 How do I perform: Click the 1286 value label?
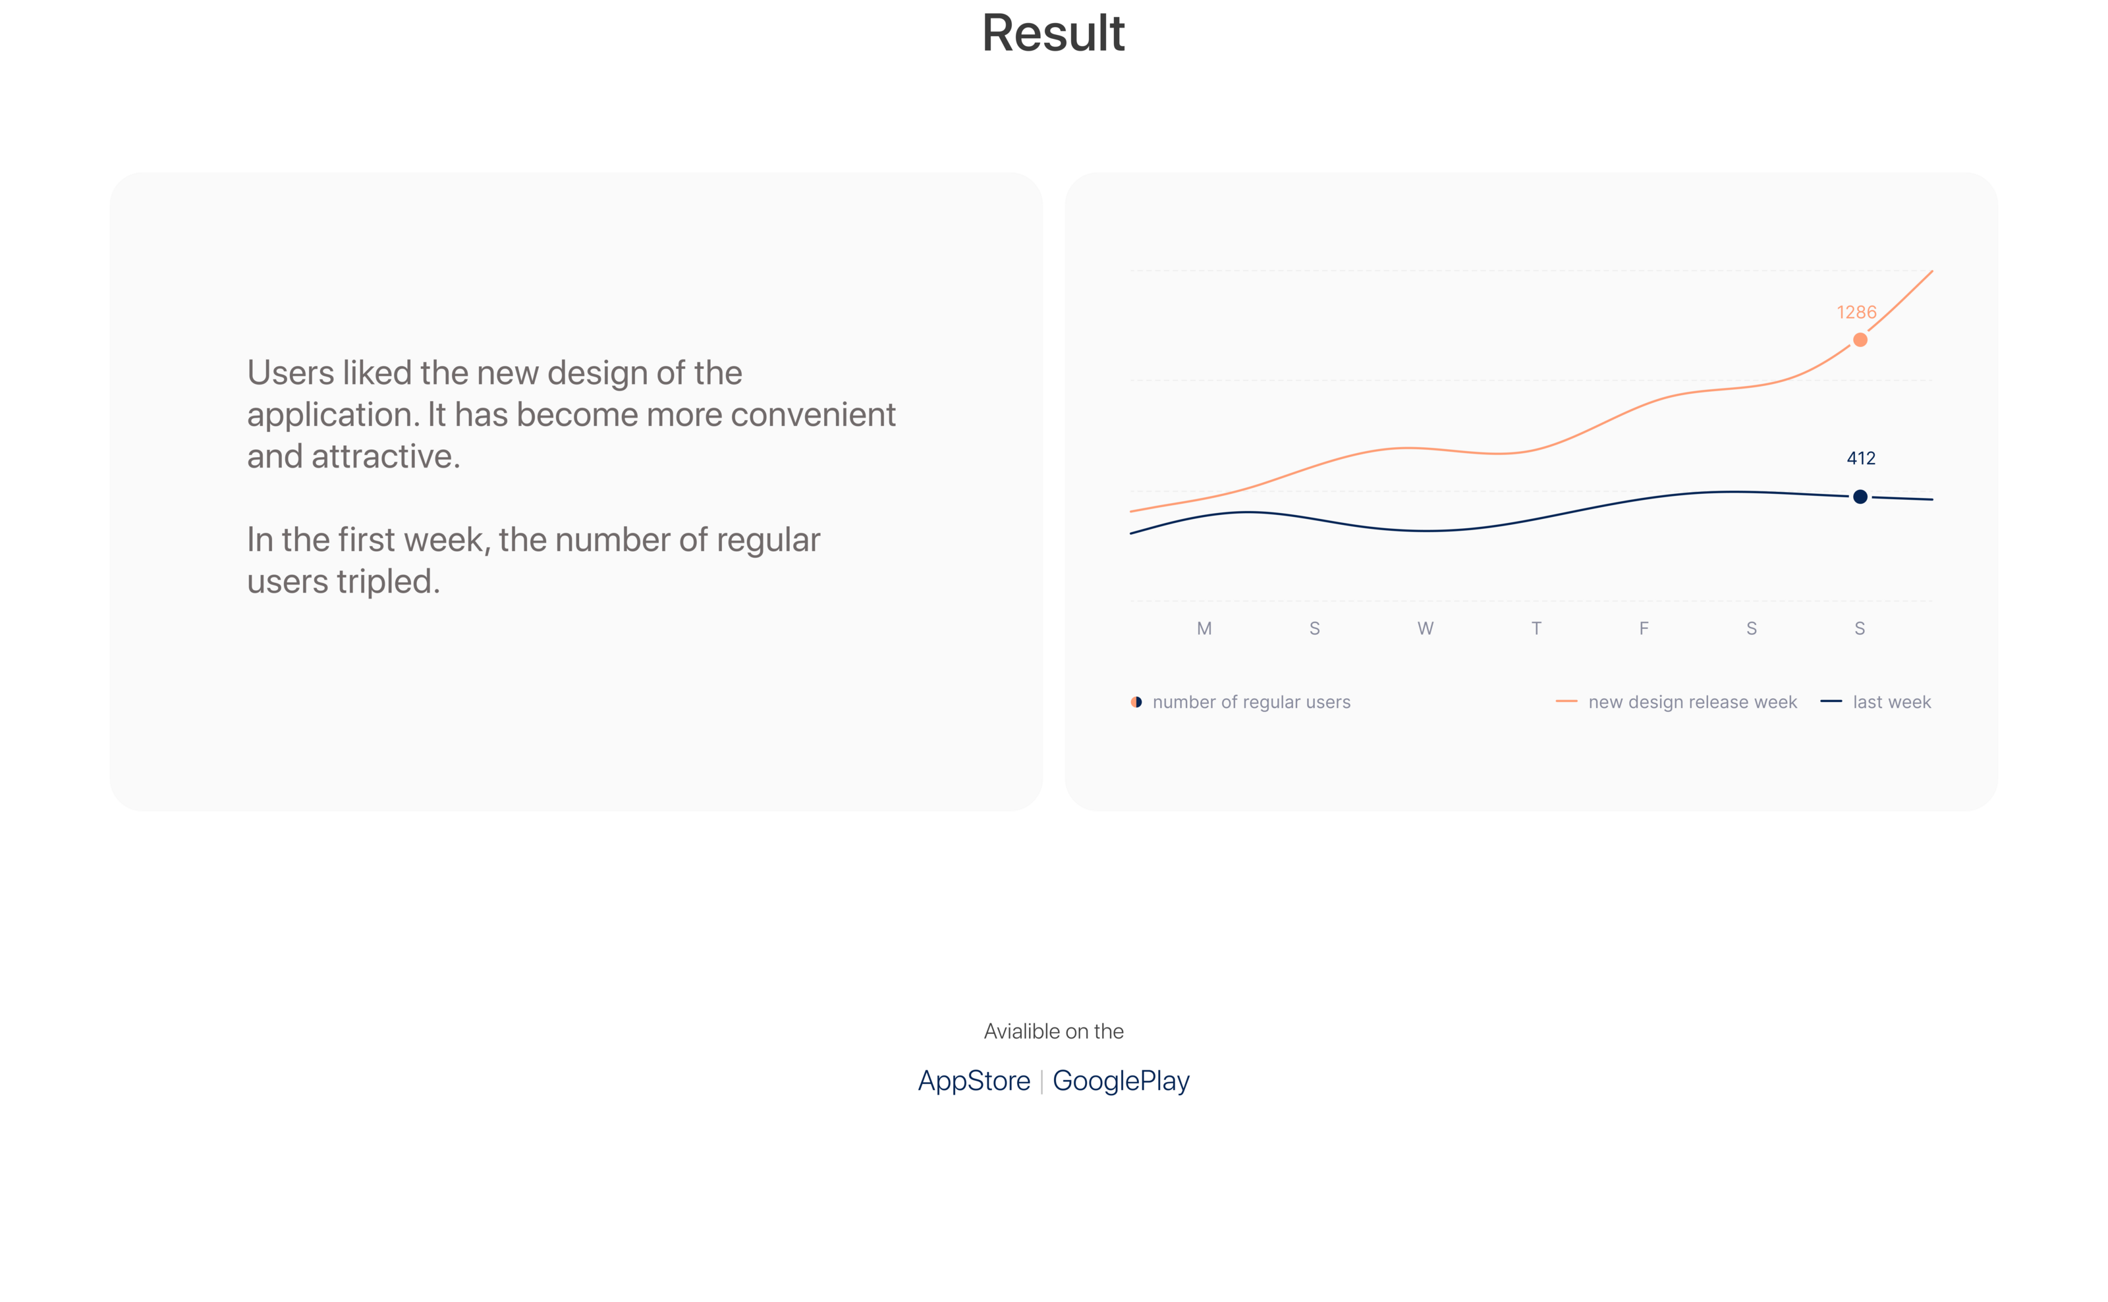tap(1856, 313)
